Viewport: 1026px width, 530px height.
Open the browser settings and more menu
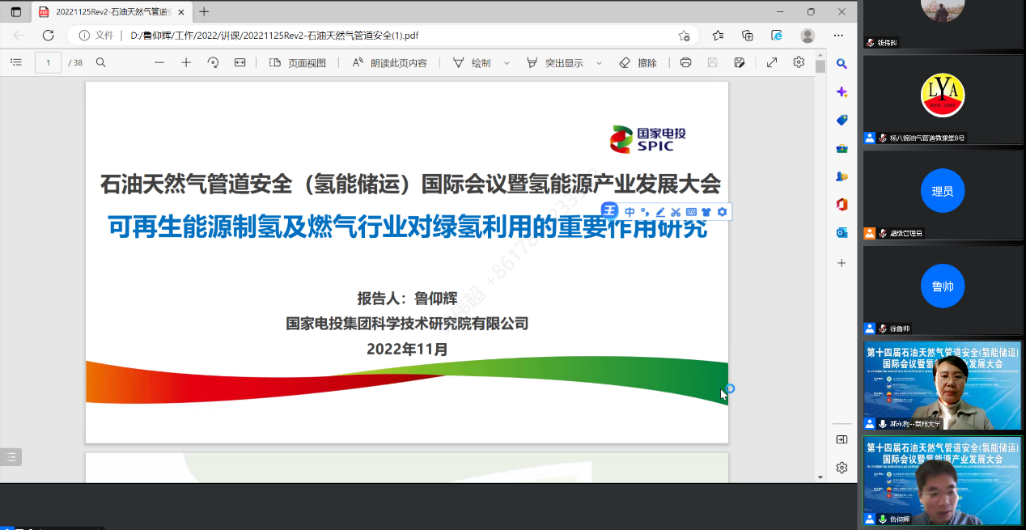click(839, 36)
